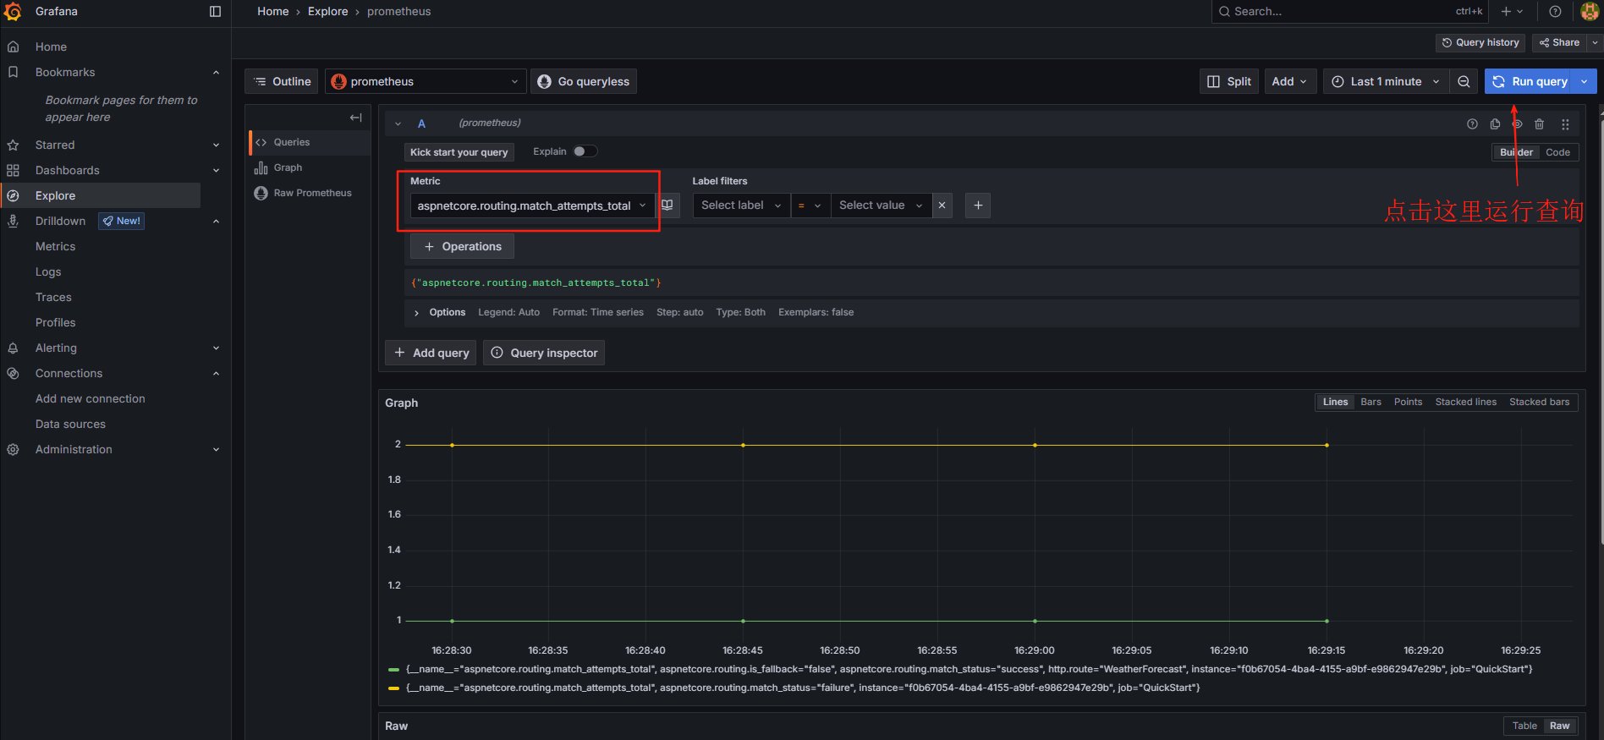Screen dimensions: 1604x740
Task: Open Dashboards in the sidebar
Action: 68,170
